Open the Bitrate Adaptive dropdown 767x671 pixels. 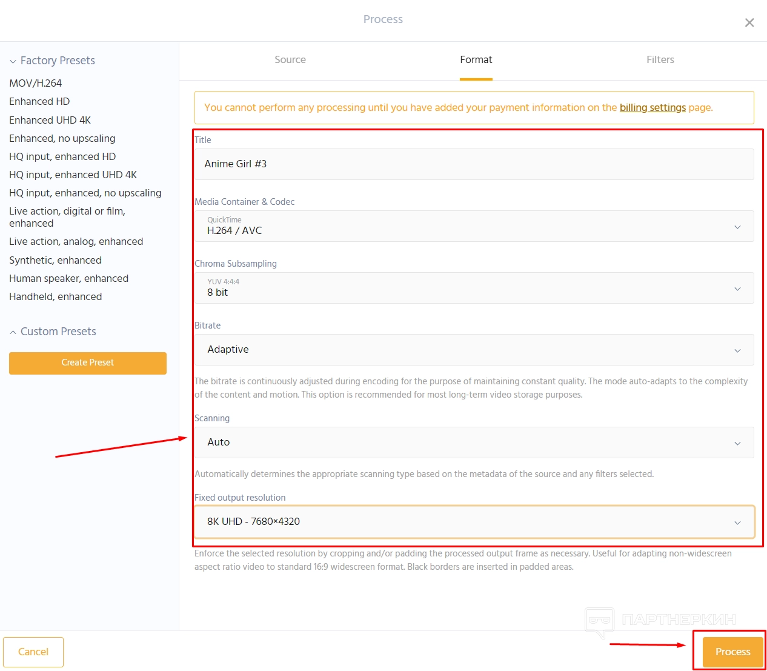point(474,350)
